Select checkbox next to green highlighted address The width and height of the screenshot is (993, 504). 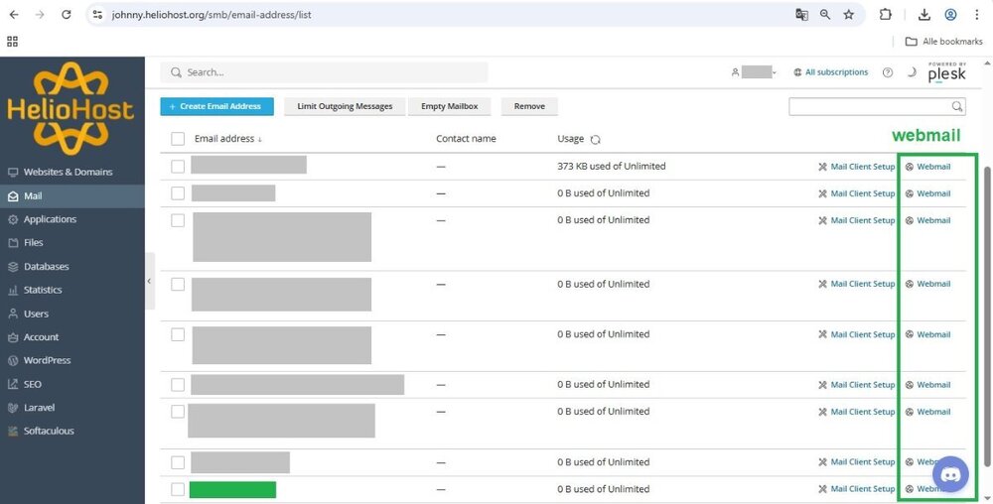178,489
